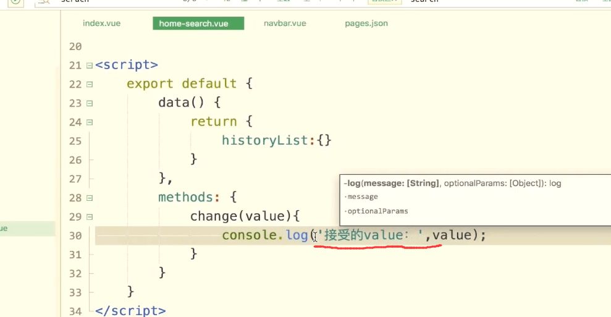The width and height of the screenshot is (611, 317).
Task: Click export default on line 22
Action: 182,84
